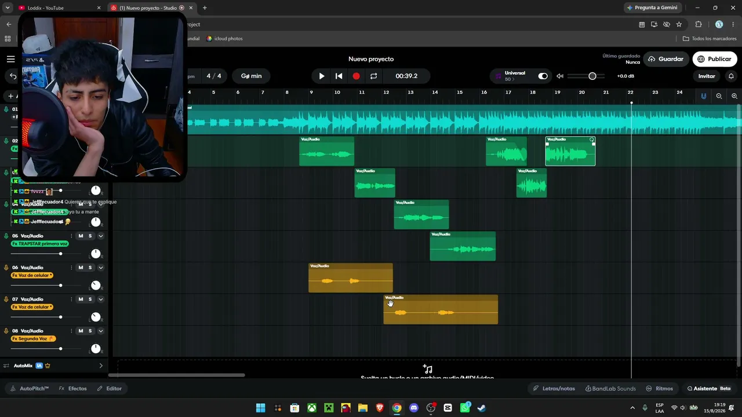Open the Efectos tab
This screenshot has width=742, height=417.
73,389
